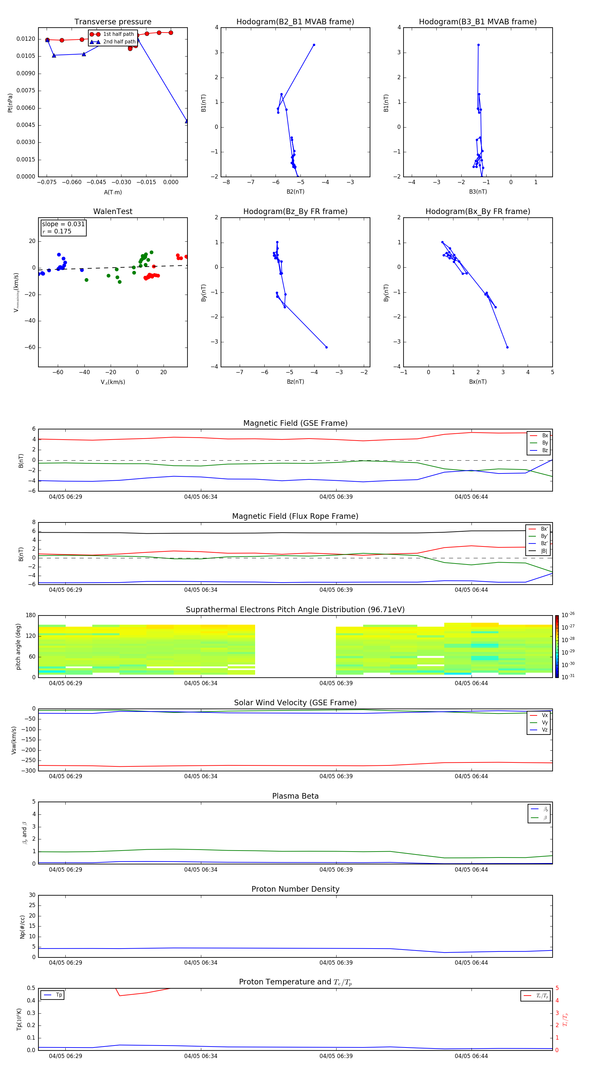Click the 'B3(nT)' x-axis label
The width and height of the screenshot is (591, 1085).
pos(478,192)
